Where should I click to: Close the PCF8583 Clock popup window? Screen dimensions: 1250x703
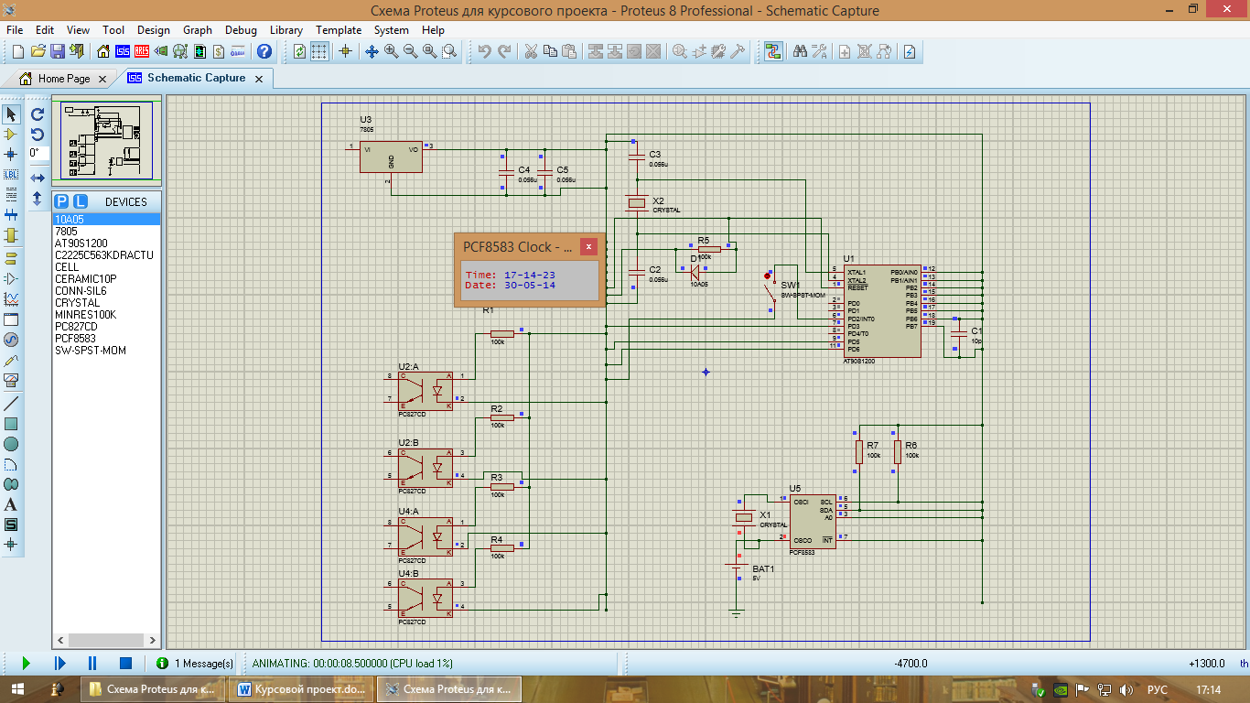click(x=588, y=246)
